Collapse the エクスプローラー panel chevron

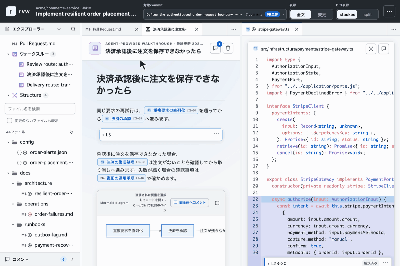pos(59,29)
